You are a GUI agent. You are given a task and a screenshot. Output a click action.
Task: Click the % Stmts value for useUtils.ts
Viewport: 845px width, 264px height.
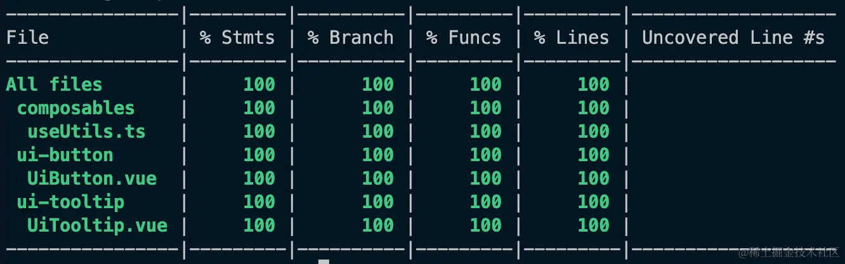coord(259,131)
